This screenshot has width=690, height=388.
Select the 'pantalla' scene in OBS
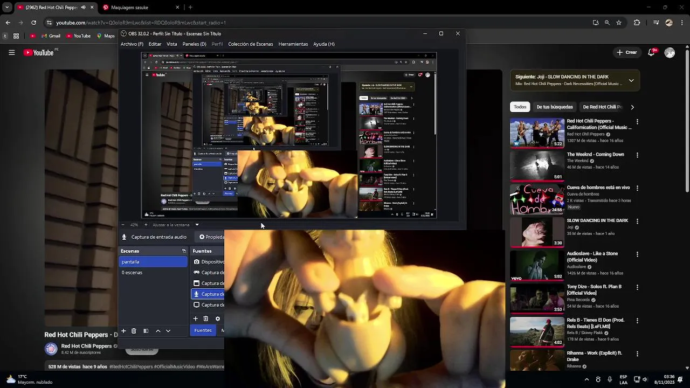pyautogui.click(x=153, y=262)
